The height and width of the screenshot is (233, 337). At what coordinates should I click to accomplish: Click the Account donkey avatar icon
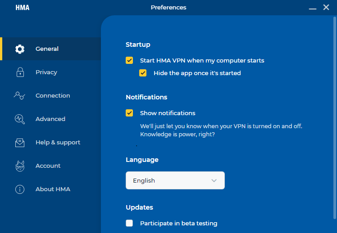tap(20, 166)
